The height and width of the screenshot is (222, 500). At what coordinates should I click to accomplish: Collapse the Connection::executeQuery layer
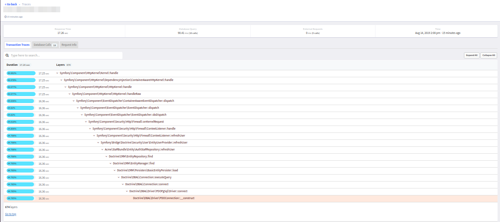(x=119, y=177)
